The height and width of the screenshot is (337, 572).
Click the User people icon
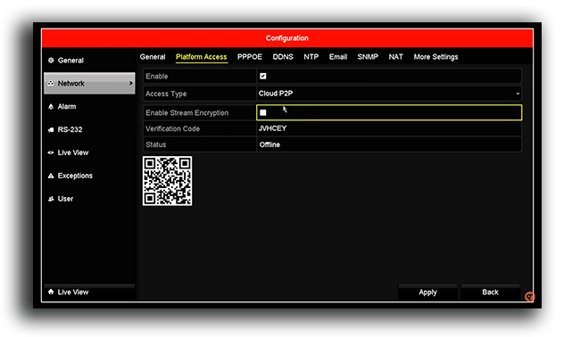coord(51,199)
